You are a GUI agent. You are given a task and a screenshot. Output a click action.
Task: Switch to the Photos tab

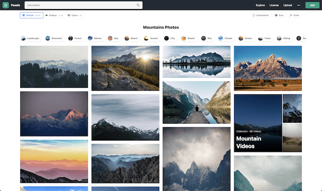point(32,15)
